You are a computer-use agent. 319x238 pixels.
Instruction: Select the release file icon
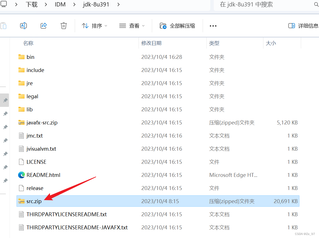click(21, 188)
